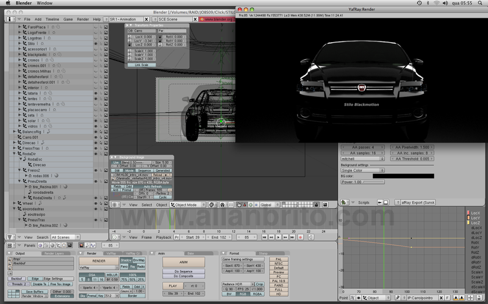Toggle the EnvMap render option
The width and height of the screenshot is (488, 304).
139,260
